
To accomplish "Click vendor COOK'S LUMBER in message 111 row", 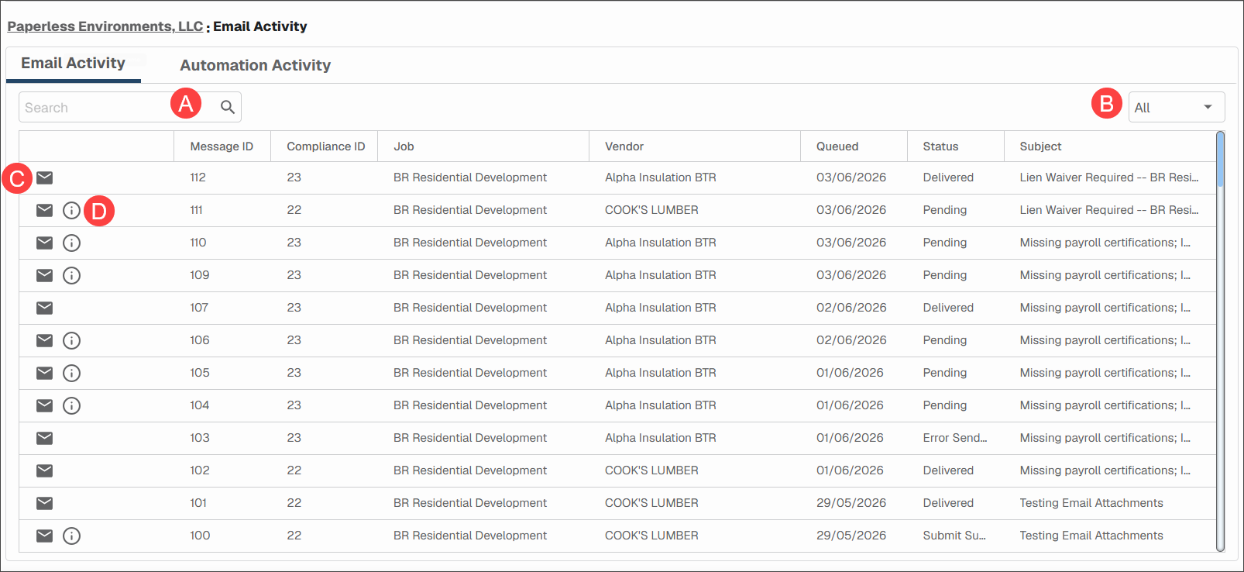I will tap(651, 210).
